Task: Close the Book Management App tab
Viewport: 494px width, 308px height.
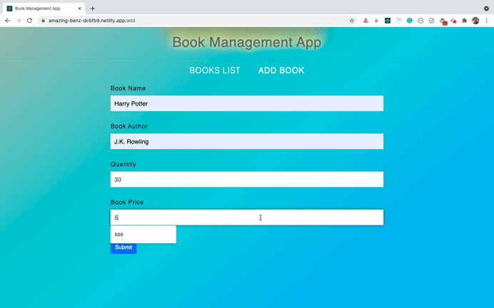Action: [x=79, y=9]
